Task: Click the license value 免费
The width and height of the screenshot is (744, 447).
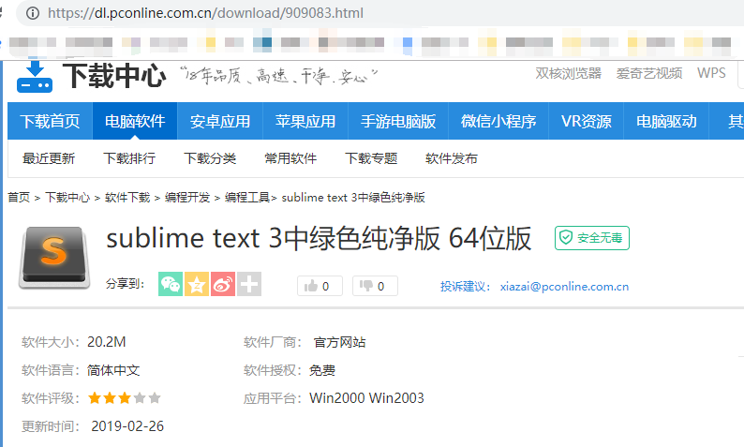Action: point(322,370)
